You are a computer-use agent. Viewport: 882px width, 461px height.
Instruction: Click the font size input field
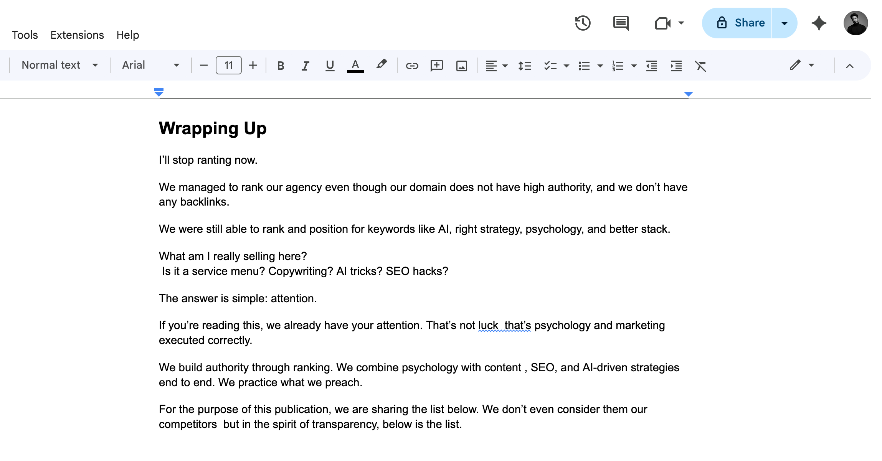coord(229,65)
